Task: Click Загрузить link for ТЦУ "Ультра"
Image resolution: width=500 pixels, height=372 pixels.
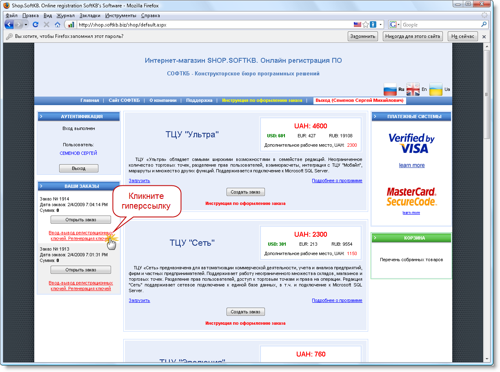Action: (x=140, y=180)
